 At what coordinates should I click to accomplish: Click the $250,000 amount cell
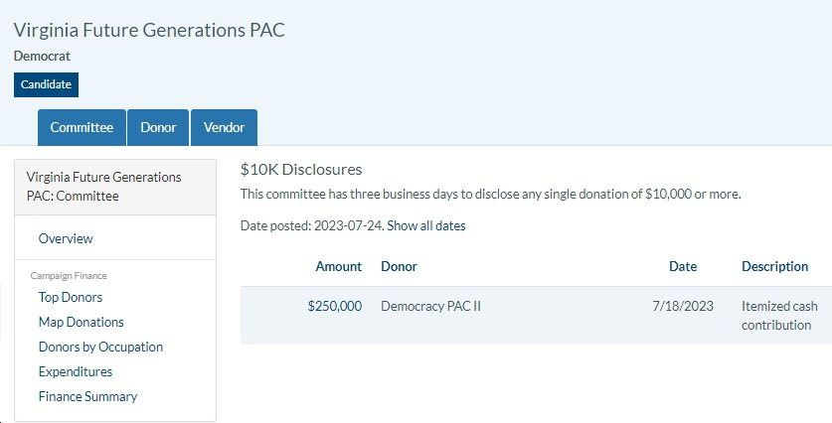(x=335, y=306)
